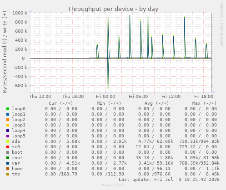Click the 'Min (-/+)' column header
Screen dimensions: 226x190
click(109, 103)
